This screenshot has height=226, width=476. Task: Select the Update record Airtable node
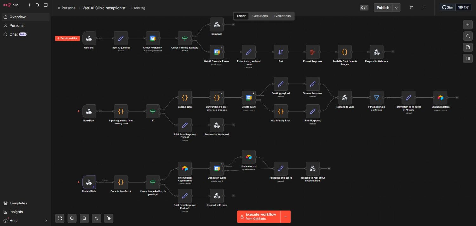[x=249, y=157]
